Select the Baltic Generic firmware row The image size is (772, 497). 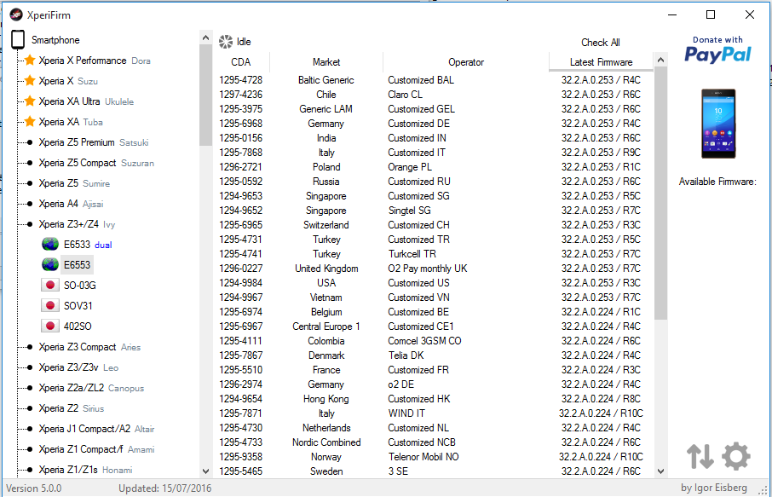[433, 80]
